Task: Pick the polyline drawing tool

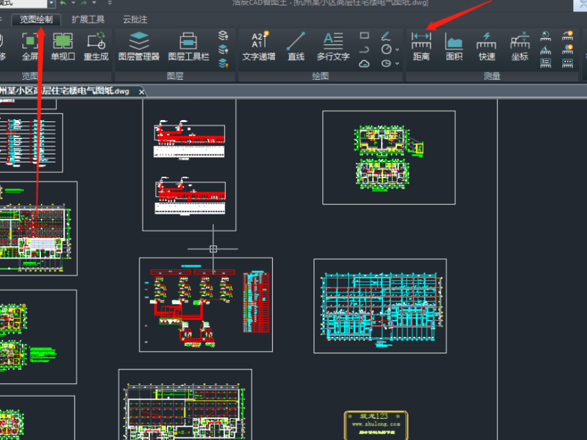Action: point(364,49)
